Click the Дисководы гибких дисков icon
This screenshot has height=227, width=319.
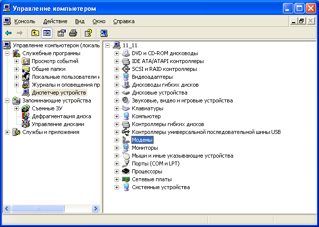[x=126, y=85]
